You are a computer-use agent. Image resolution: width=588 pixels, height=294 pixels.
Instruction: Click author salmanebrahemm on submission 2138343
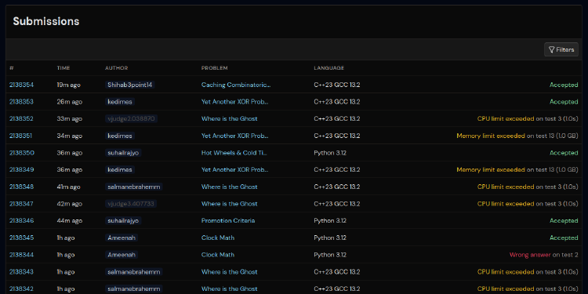[x=133, y=271]
